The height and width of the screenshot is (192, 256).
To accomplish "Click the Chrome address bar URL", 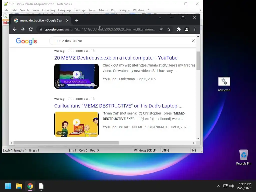I will 100,29.
